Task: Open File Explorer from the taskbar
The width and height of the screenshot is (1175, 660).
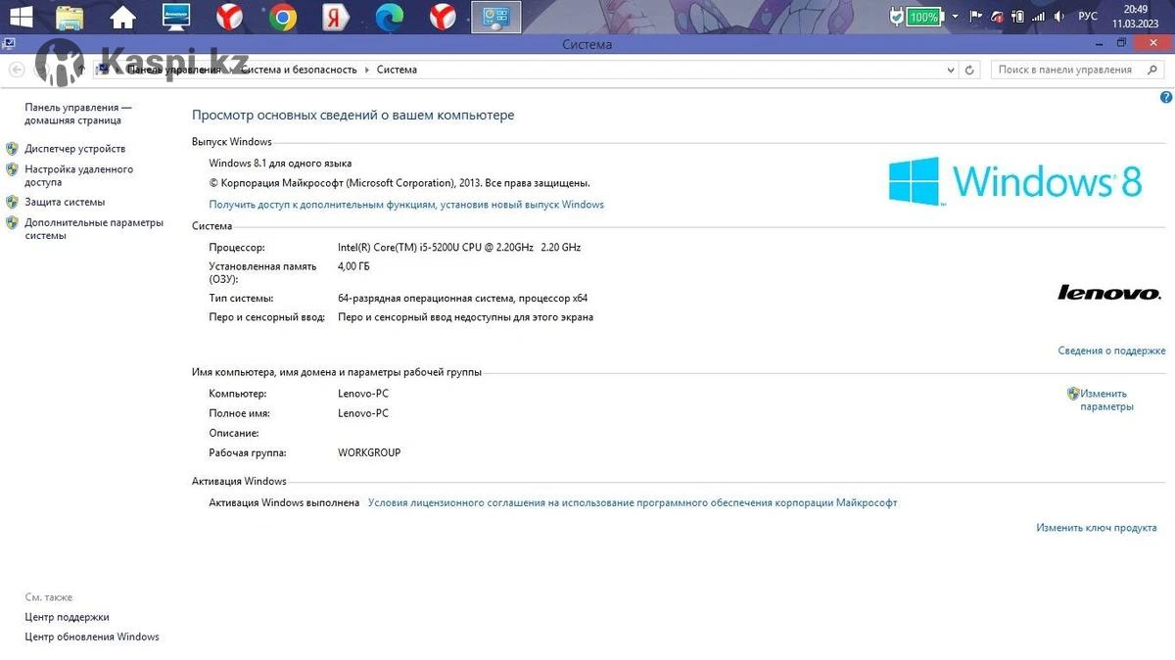Action: [70, 17]
